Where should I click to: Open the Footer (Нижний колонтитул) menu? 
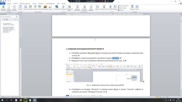click(84, 8)
